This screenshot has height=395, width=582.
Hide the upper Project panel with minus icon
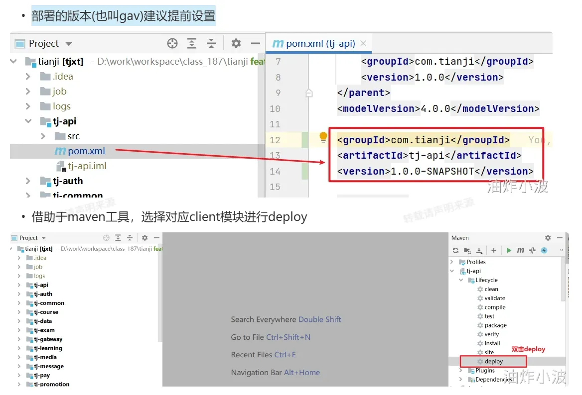(x=255, y=43)
